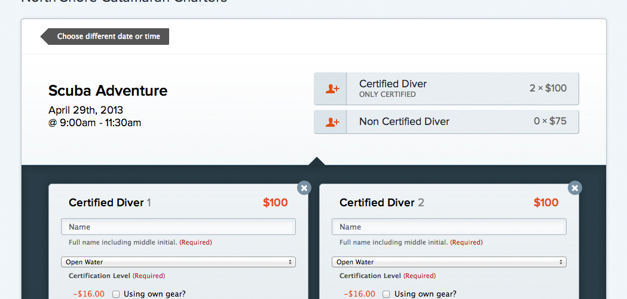Viewport: 627px width, 299px height.
Task: Open Certification Level dropdown for Diver 2
Action: [449, 262]
